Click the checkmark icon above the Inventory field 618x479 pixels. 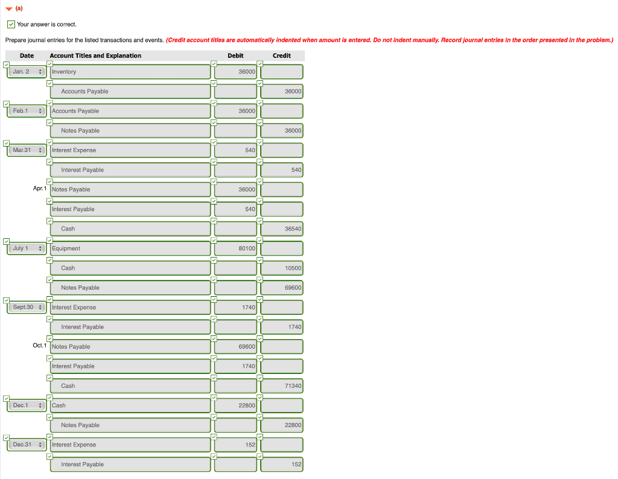tap(49, 63)
